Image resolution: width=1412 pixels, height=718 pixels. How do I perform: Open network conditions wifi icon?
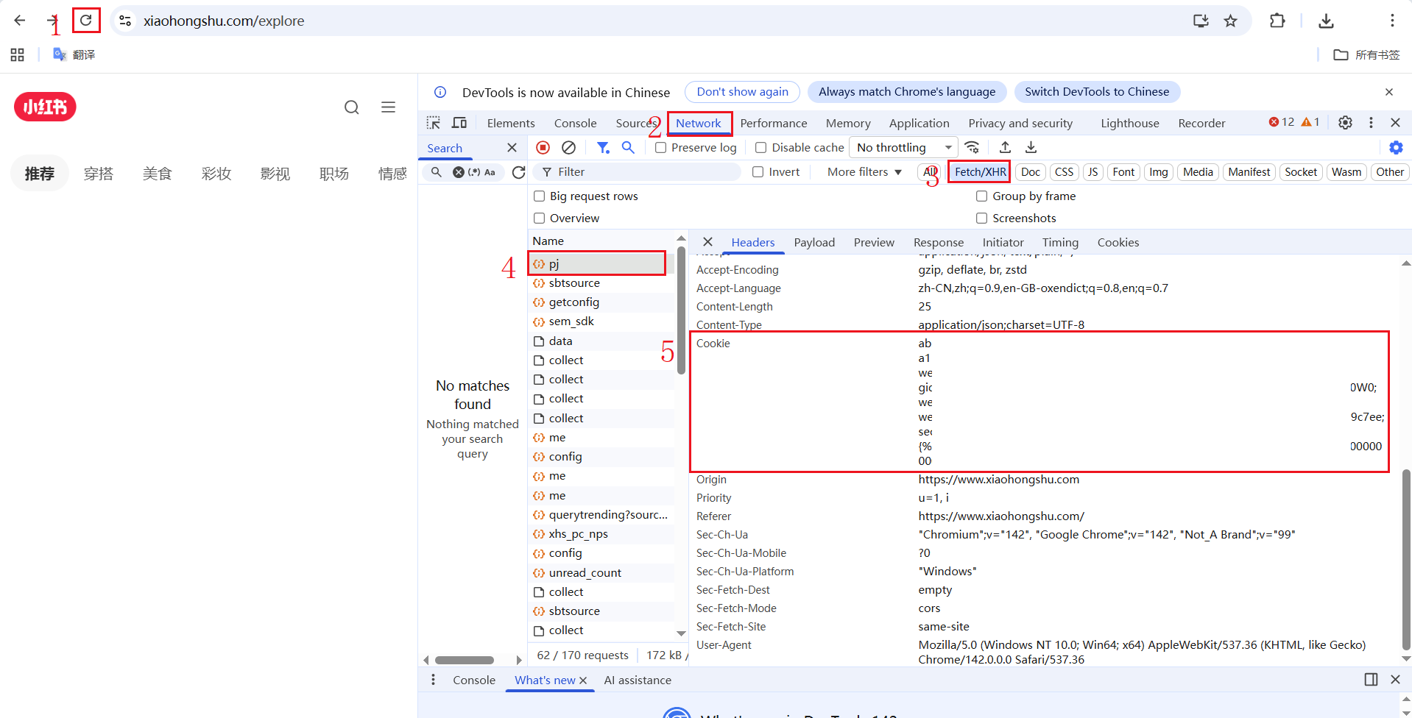972,147
